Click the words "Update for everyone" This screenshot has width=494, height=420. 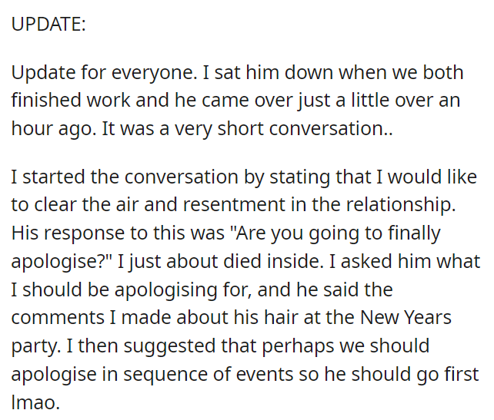(102, 73)
